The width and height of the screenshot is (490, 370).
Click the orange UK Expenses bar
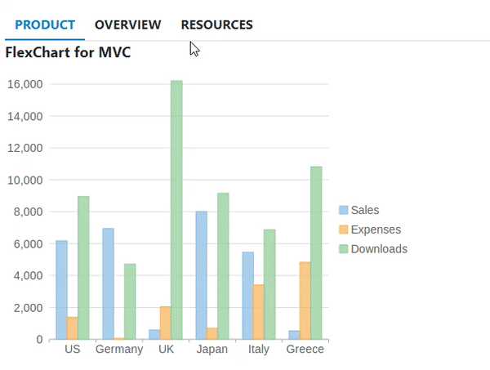click(165, 323)
